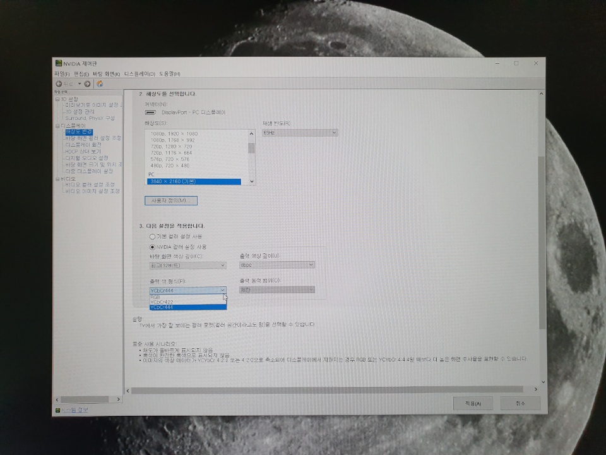Maximize the NVIDIA 제어판 window
Image resolution: width=606 pixels, height=455 pixels.
pyautogui.click(x=516, y=63)
